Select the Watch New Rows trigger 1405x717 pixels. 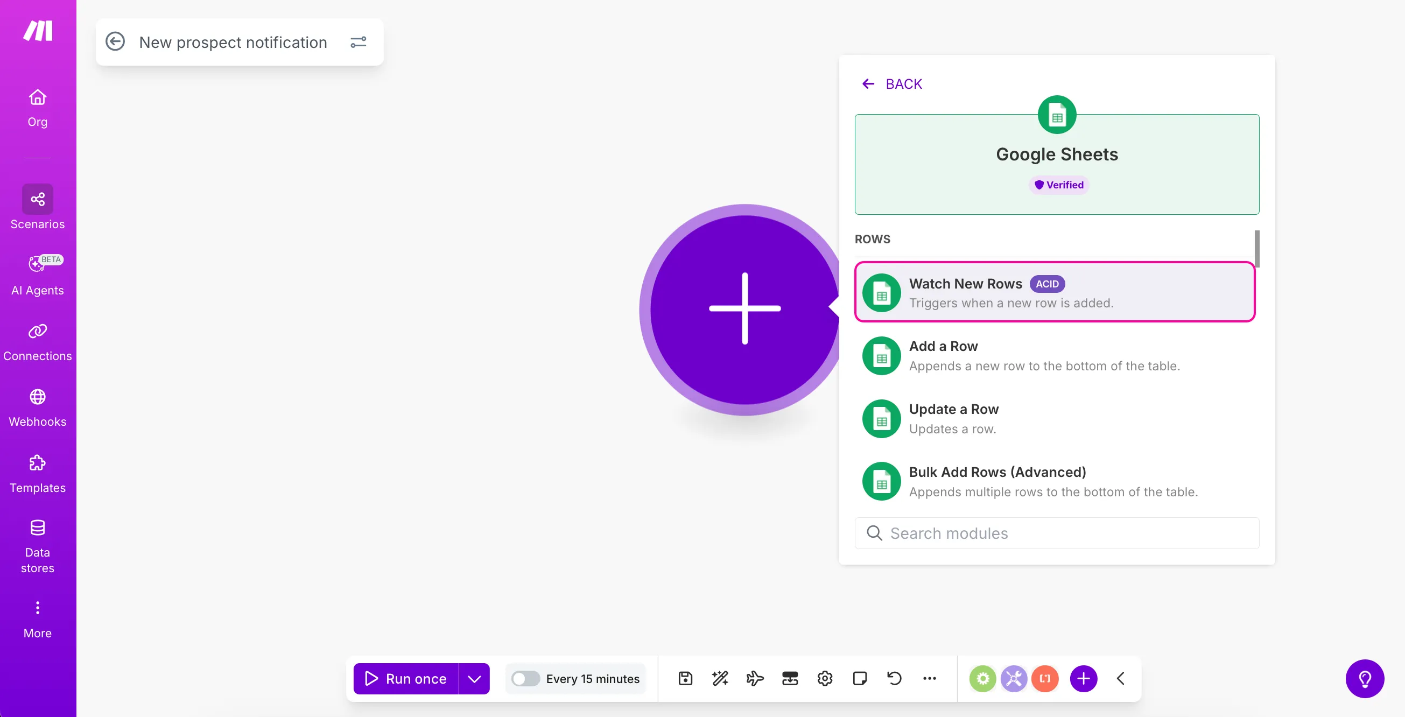tap(1055, 292)
